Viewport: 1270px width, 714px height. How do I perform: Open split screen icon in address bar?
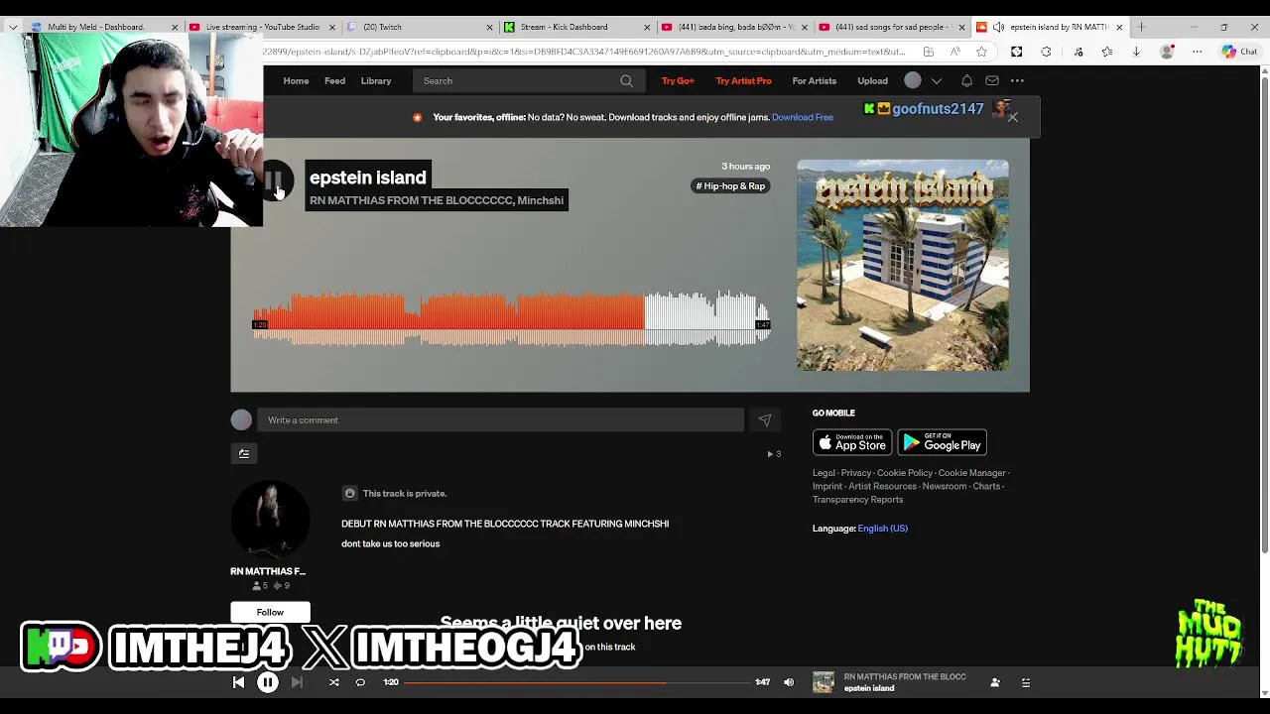(x=929, y=52)
